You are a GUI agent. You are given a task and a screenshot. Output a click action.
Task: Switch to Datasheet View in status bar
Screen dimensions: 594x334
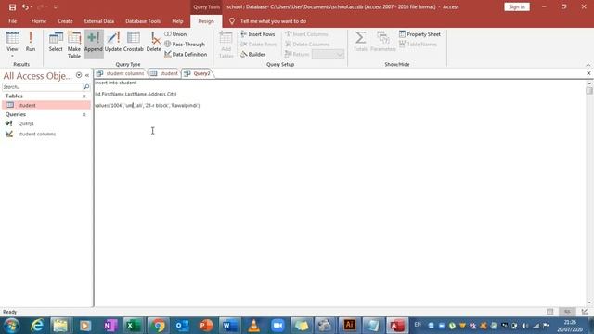[550, 312]
